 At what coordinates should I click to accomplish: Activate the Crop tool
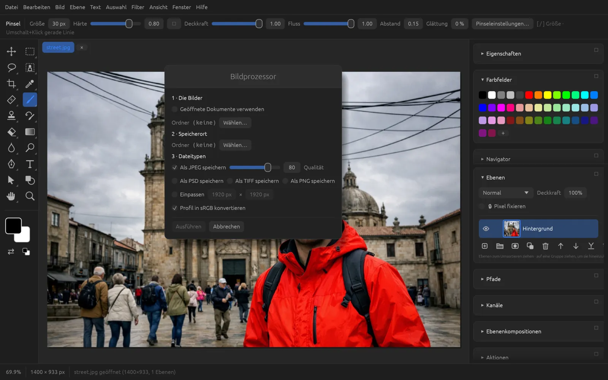[x=11, y=84]
